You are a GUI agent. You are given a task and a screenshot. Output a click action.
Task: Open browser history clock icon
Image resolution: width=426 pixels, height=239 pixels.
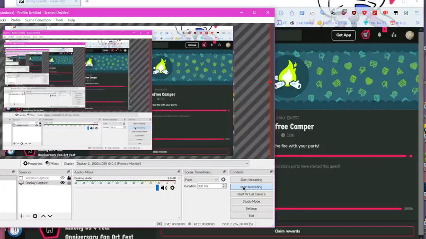pyautogui.click(x=281, y=13)
